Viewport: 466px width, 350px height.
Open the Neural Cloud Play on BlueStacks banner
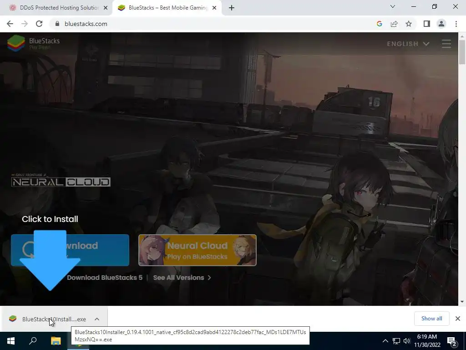pyautogui.click(x=198, y=250)
